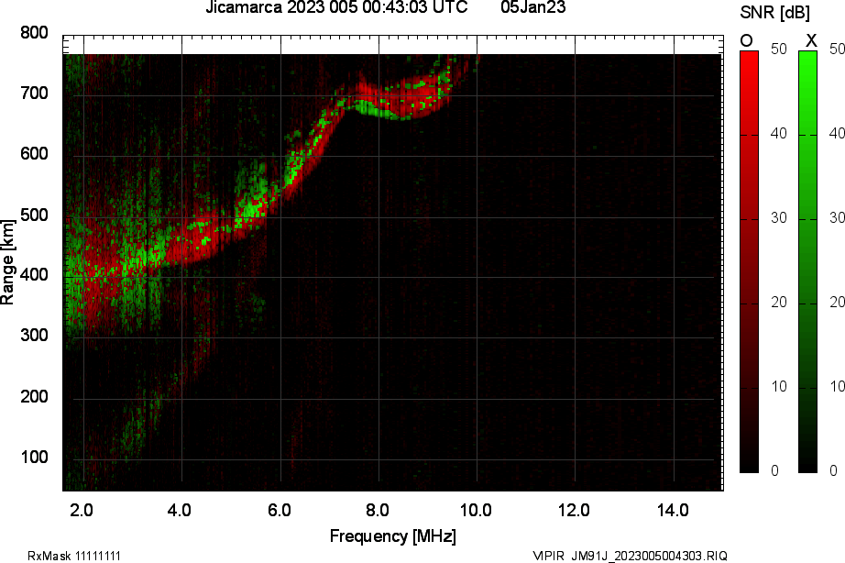Click the plot title 'Jicamarca 2023 005 00:43:03 UTC'
This screenshot has width=845, height=563.
tap(337, 7)
